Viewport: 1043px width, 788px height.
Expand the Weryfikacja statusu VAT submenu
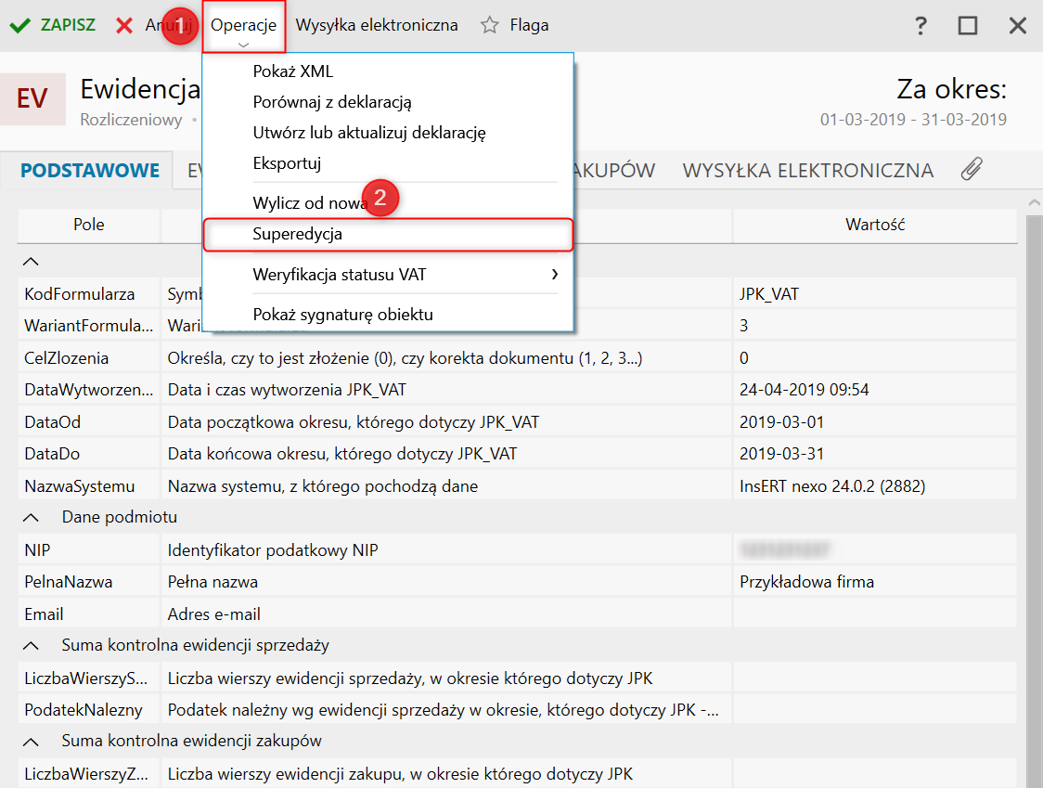tap(555, 275)
